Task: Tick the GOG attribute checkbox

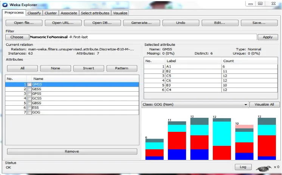Action: tap(29, 112)
